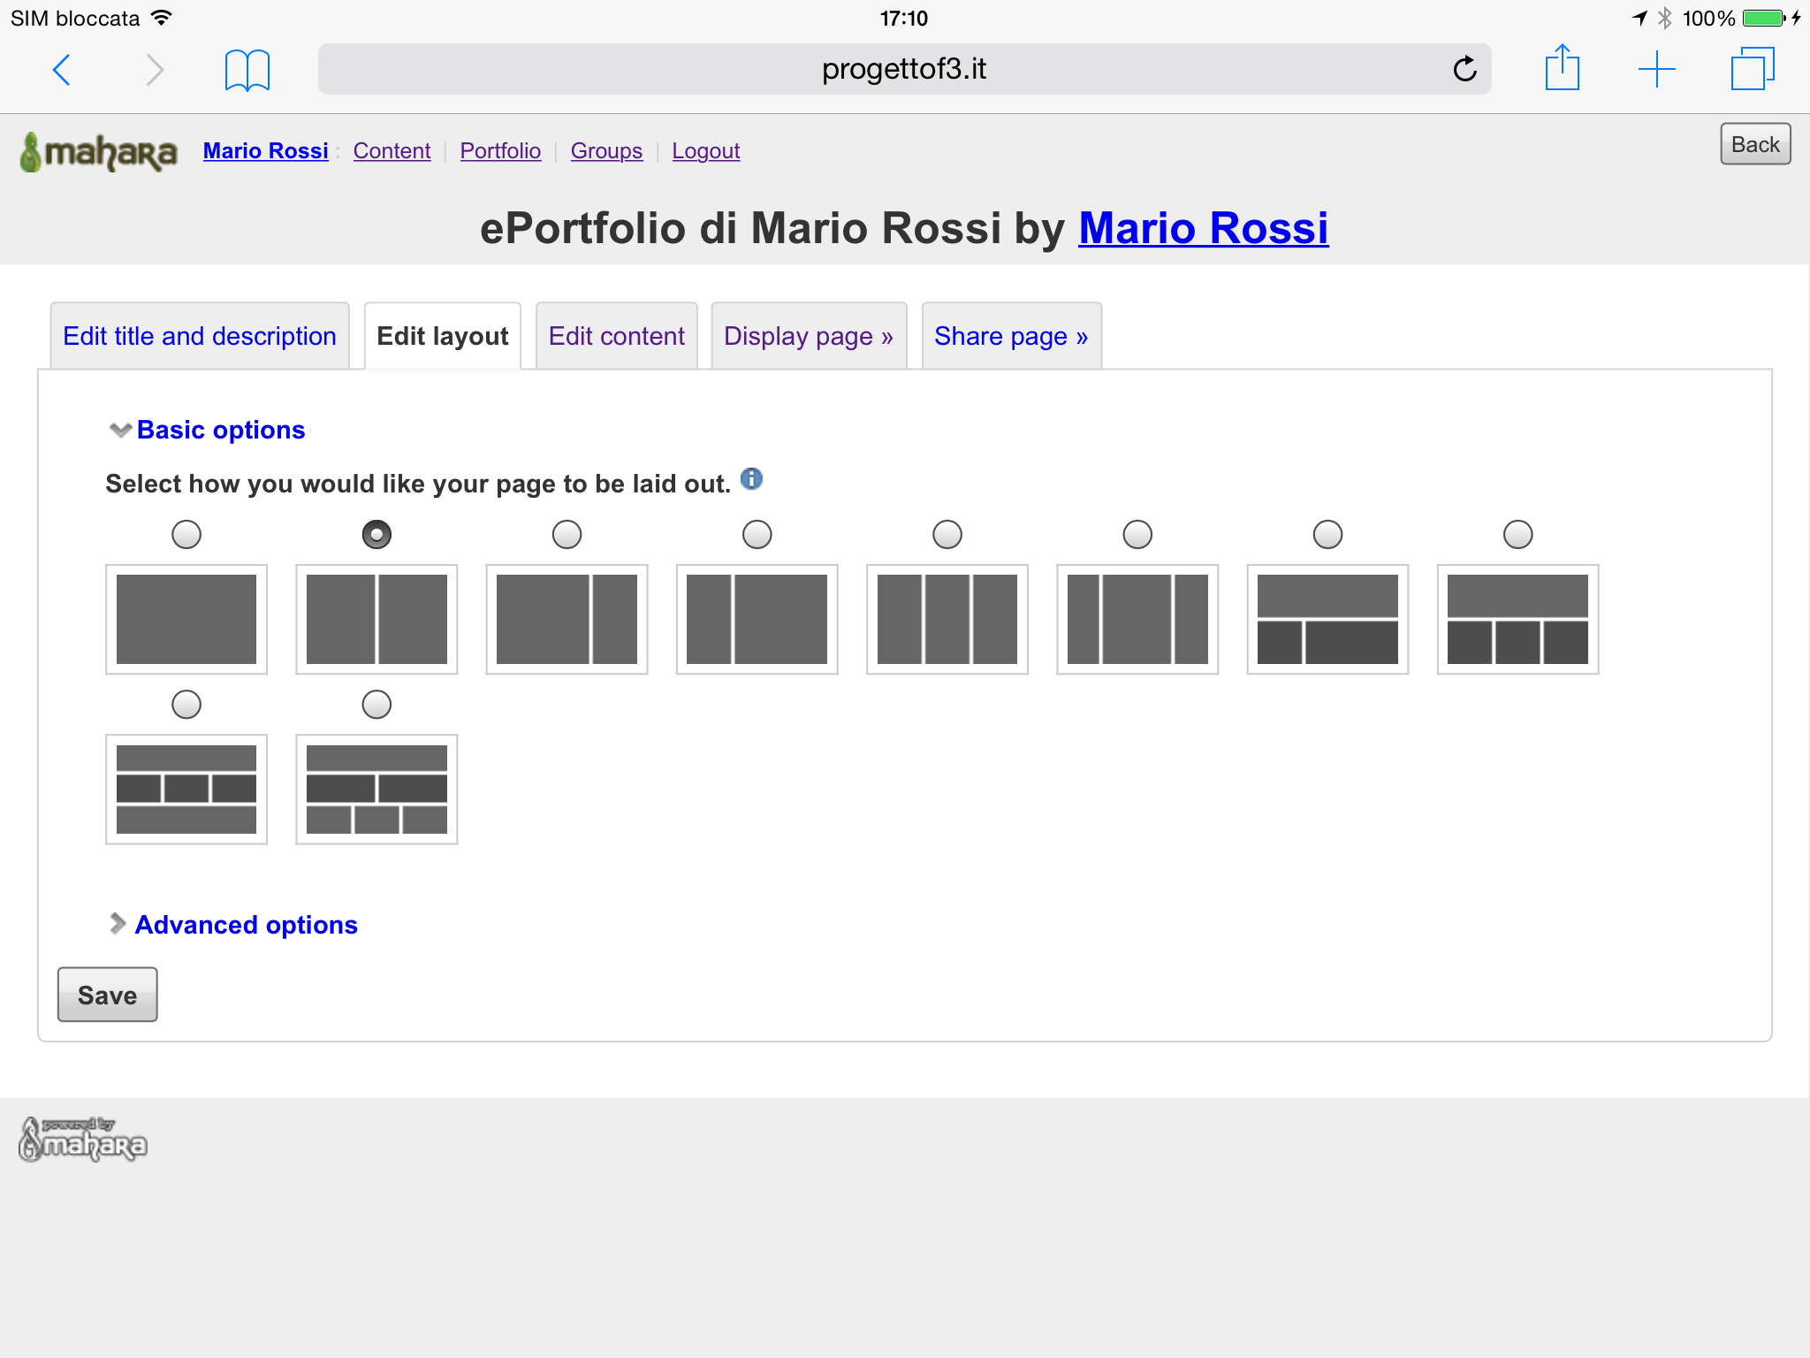Tap the Safari forward arrow
This screenshot has height=1358, width=1810.
(x=155, y=69)
